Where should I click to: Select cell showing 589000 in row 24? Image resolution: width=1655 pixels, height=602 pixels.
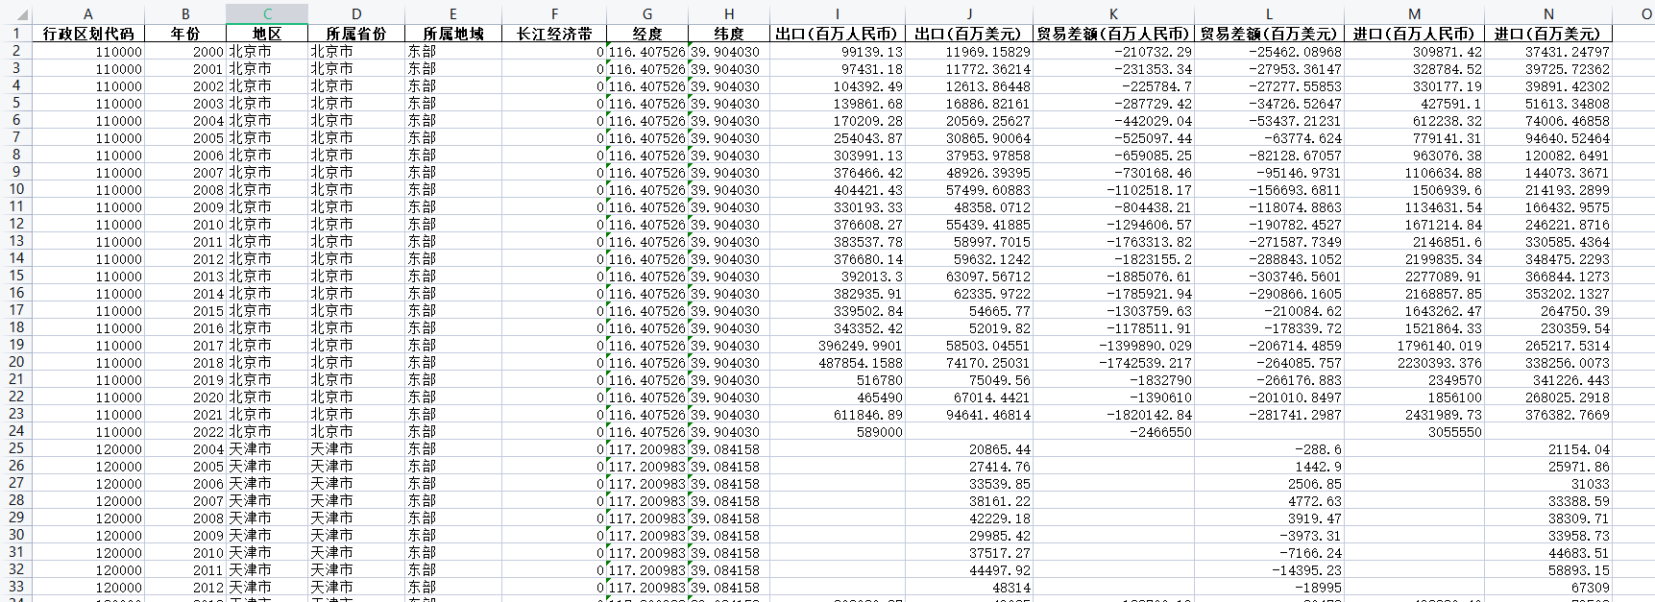tap(837, 432)
